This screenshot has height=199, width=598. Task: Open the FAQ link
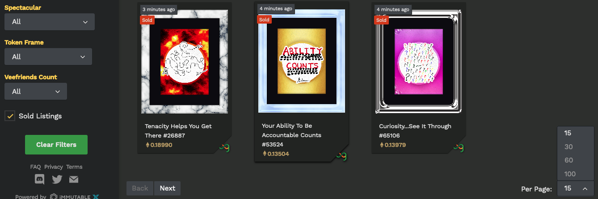click(36, 167)
